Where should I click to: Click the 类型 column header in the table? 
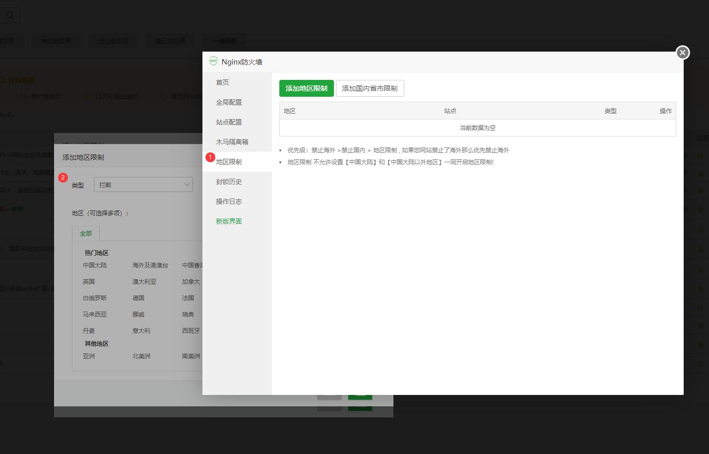pos(610,111)
